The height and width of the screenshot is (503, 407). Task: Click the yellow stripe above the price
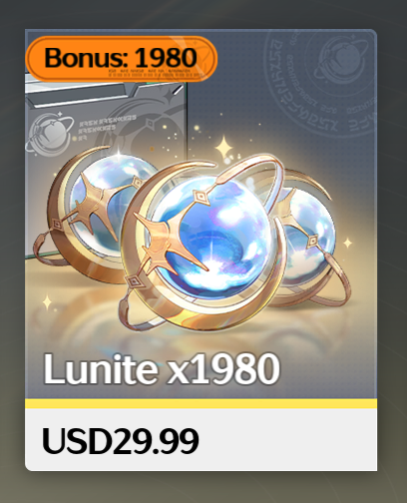click(x=202, y=403)
